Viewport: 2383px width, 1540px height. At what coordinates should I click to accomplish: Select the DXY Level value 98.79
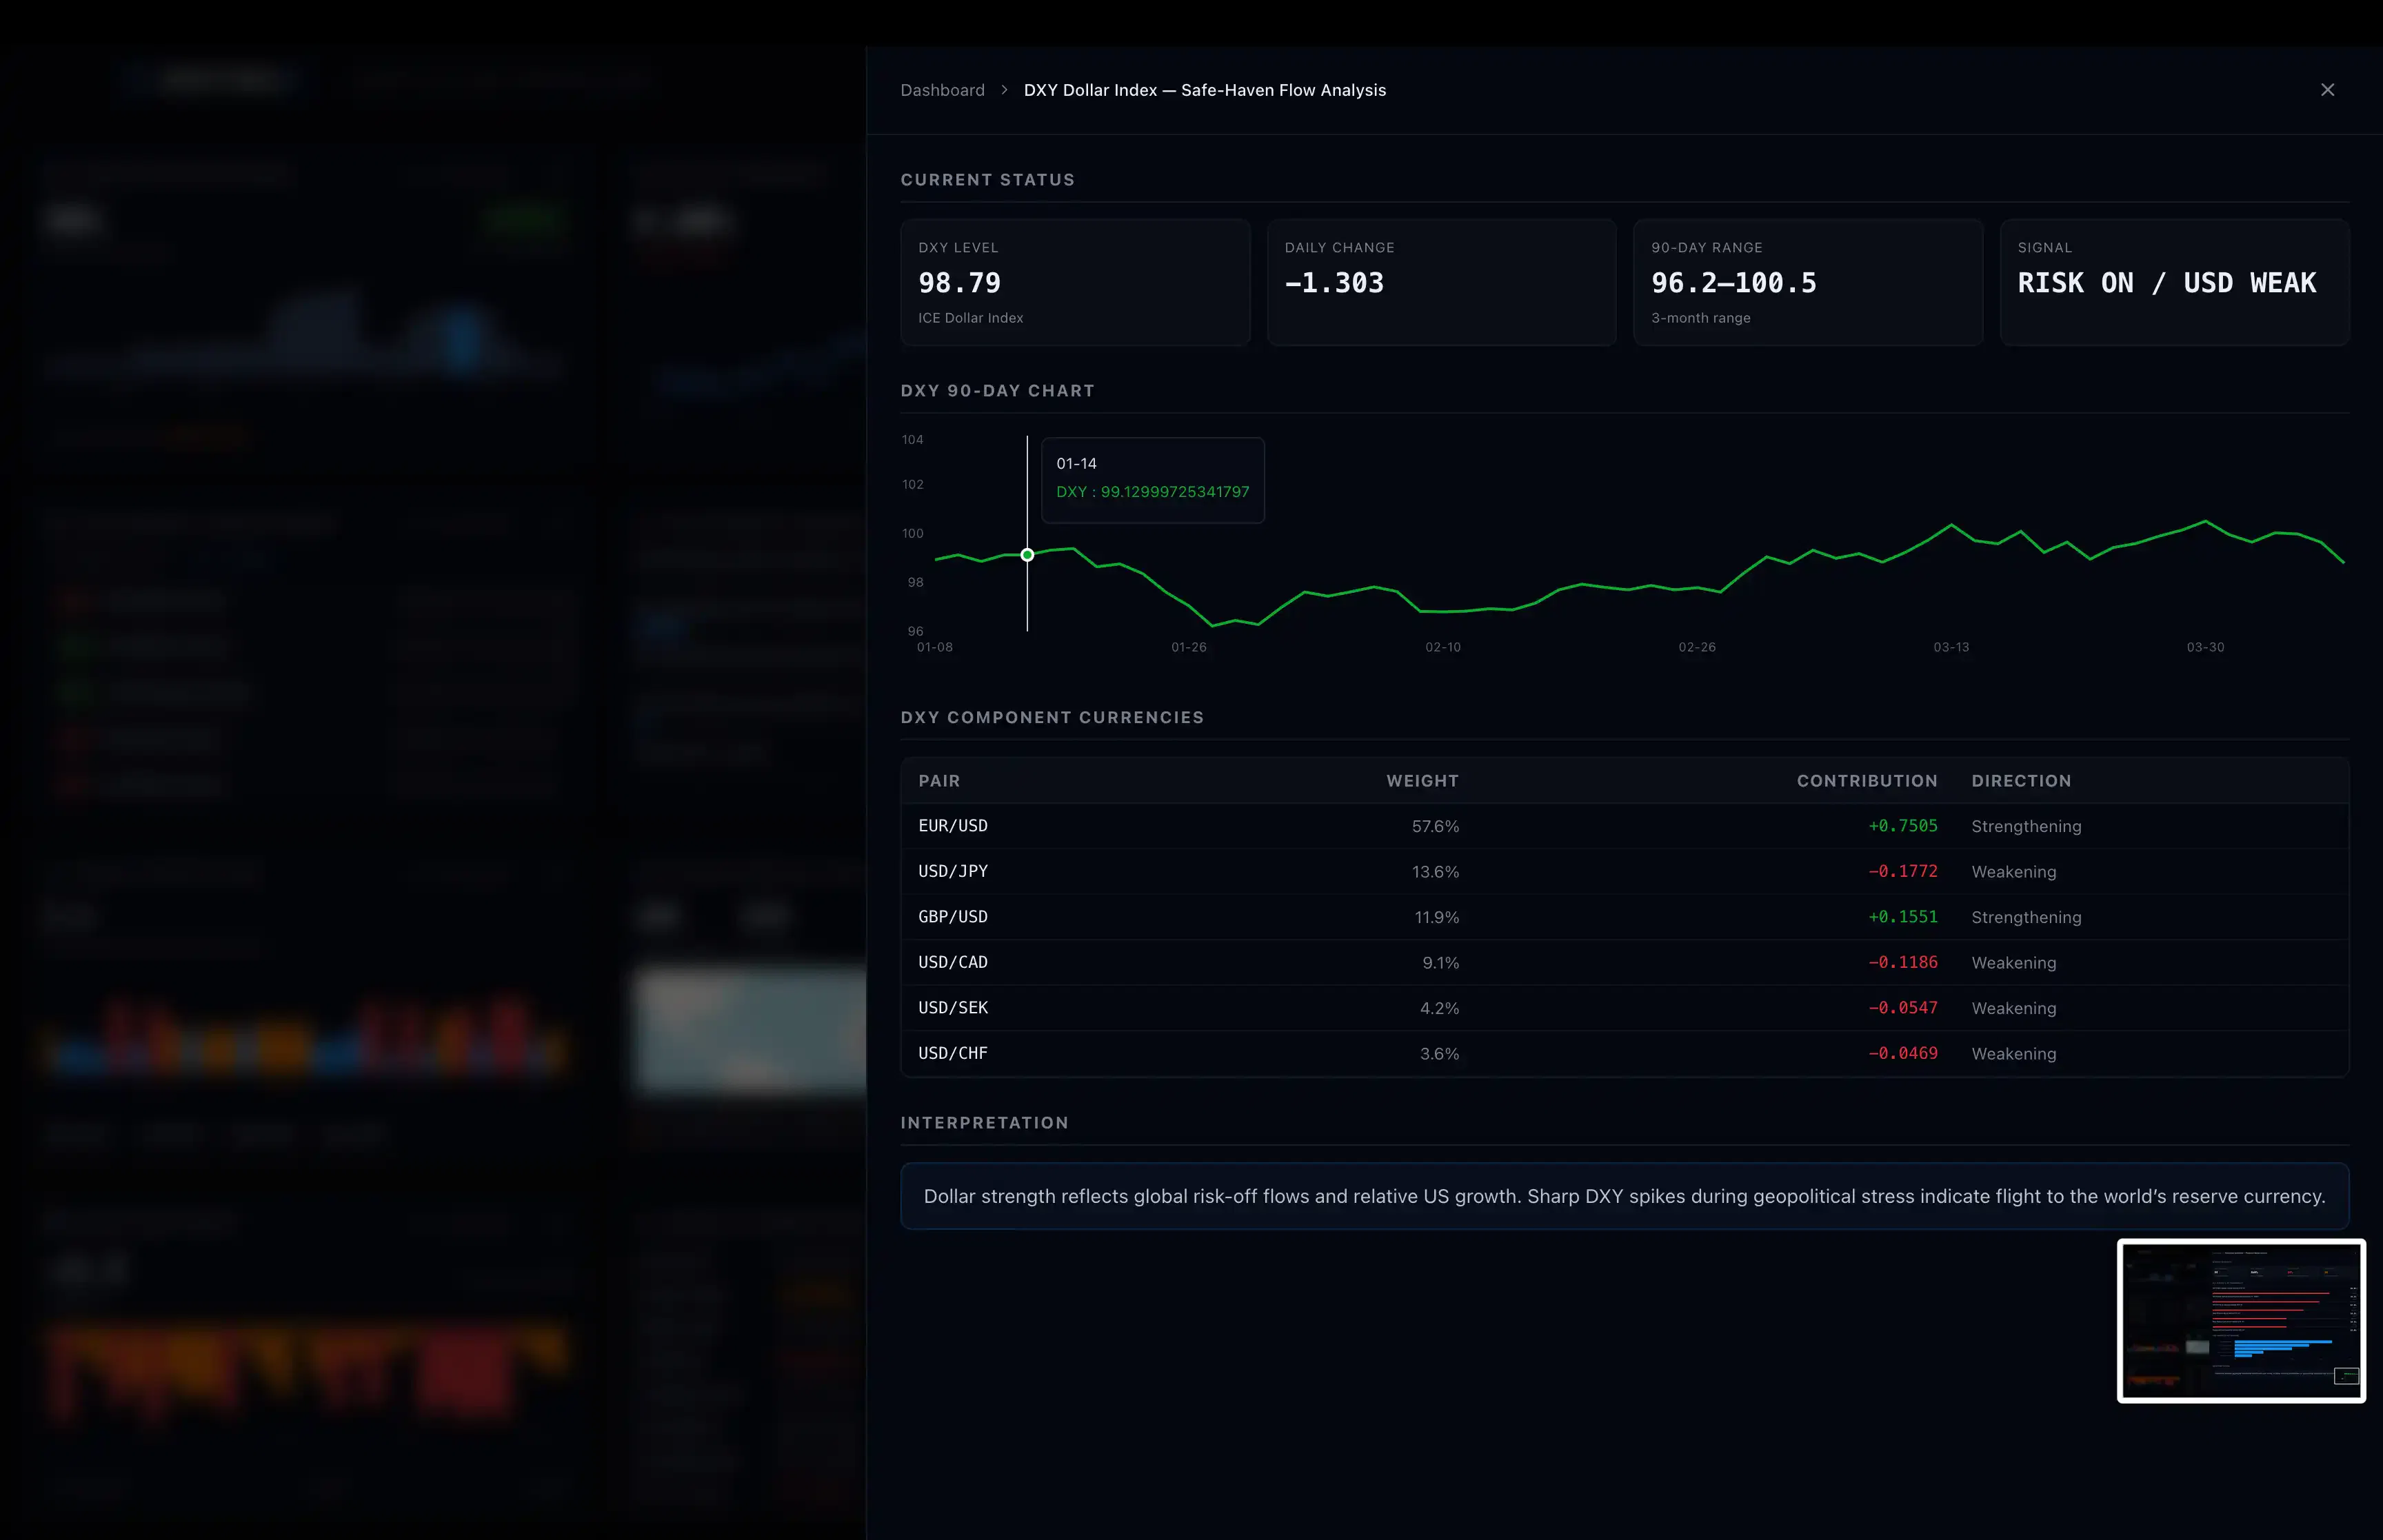coord(959,283)
